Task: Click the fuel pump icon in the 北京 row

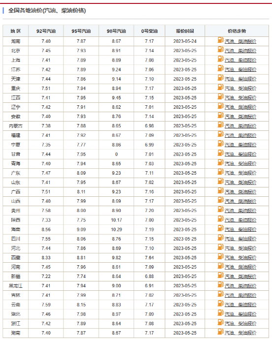Action: pyautogui.click(x=220, y=50)
